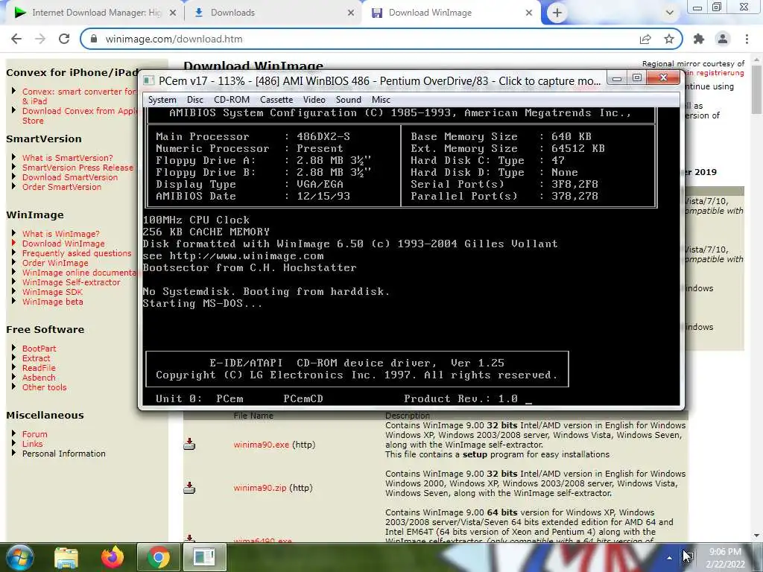Open the Chrome extensions puzzle icon
The height and width of the screenshot is (572, 763).
click(x=699, y=39)
